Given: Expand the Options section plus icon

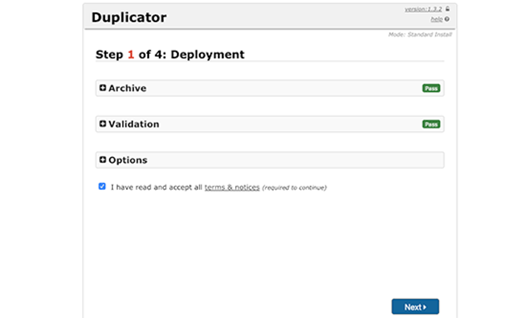Looking at the screenshot, I should click(x=103, y=160).
